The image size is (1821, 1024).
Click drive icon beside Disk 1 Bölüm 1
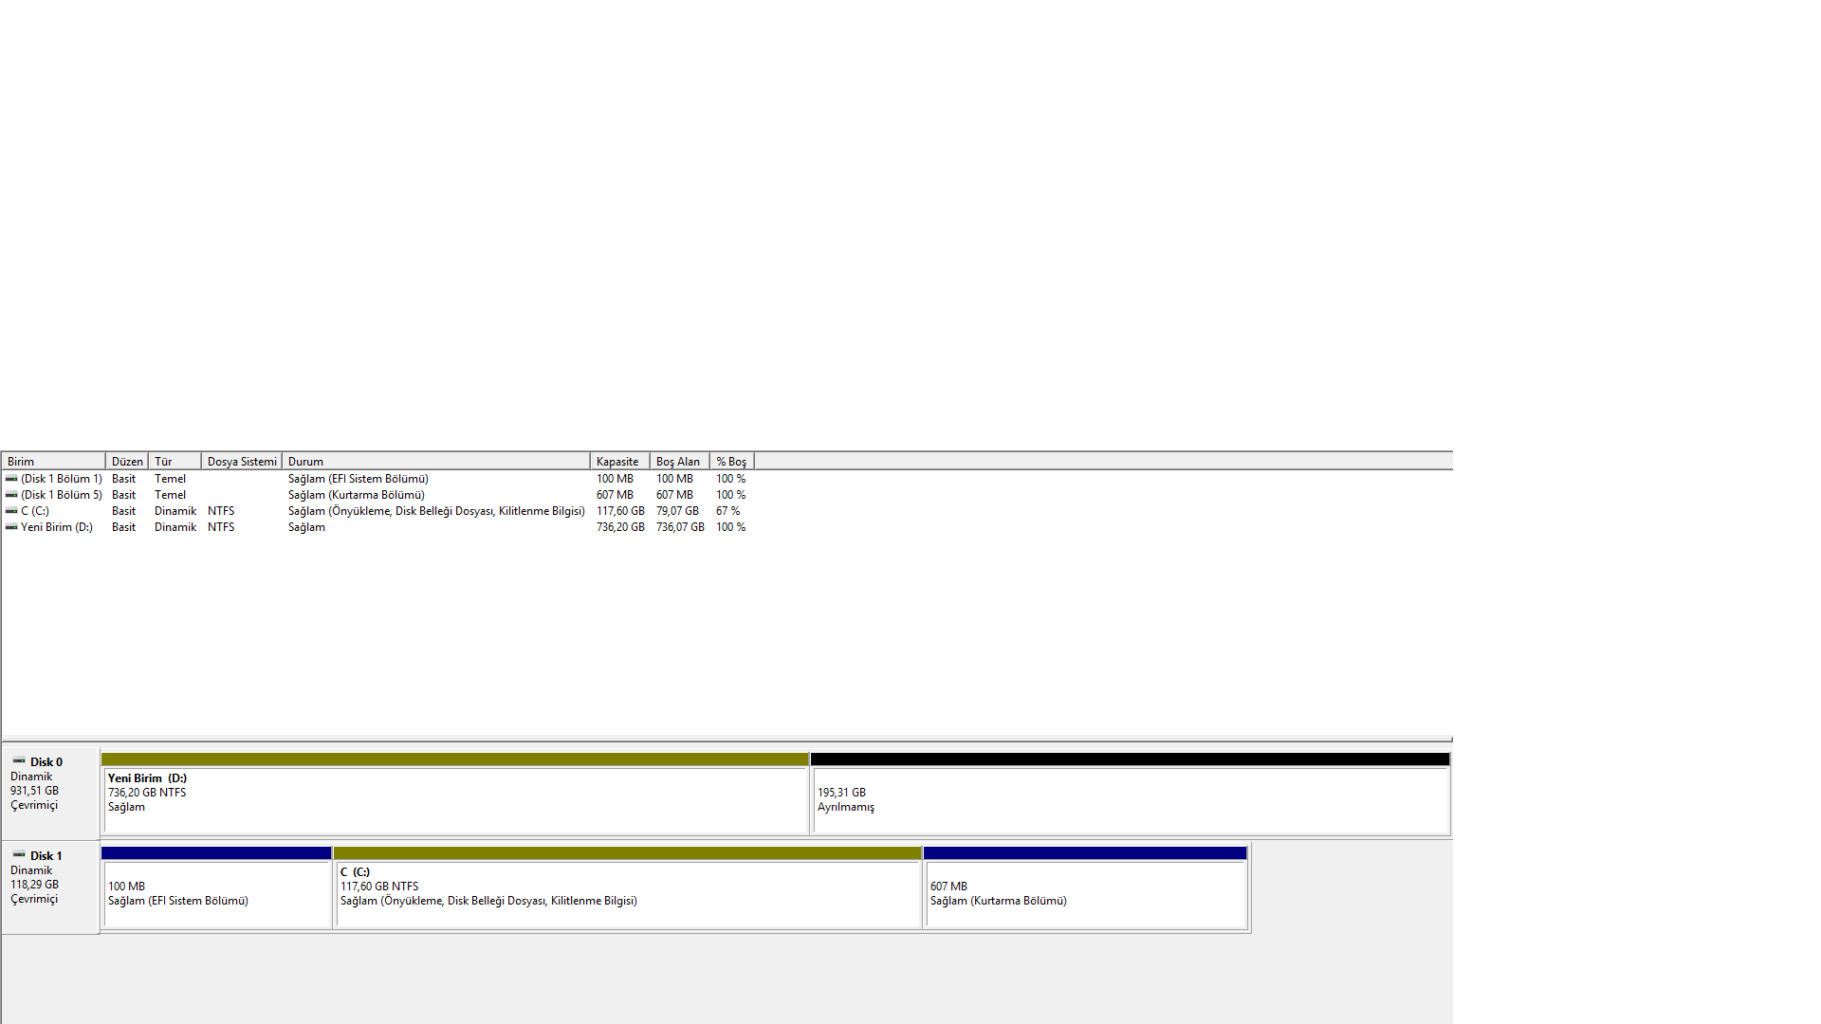[x=11, y=479]
